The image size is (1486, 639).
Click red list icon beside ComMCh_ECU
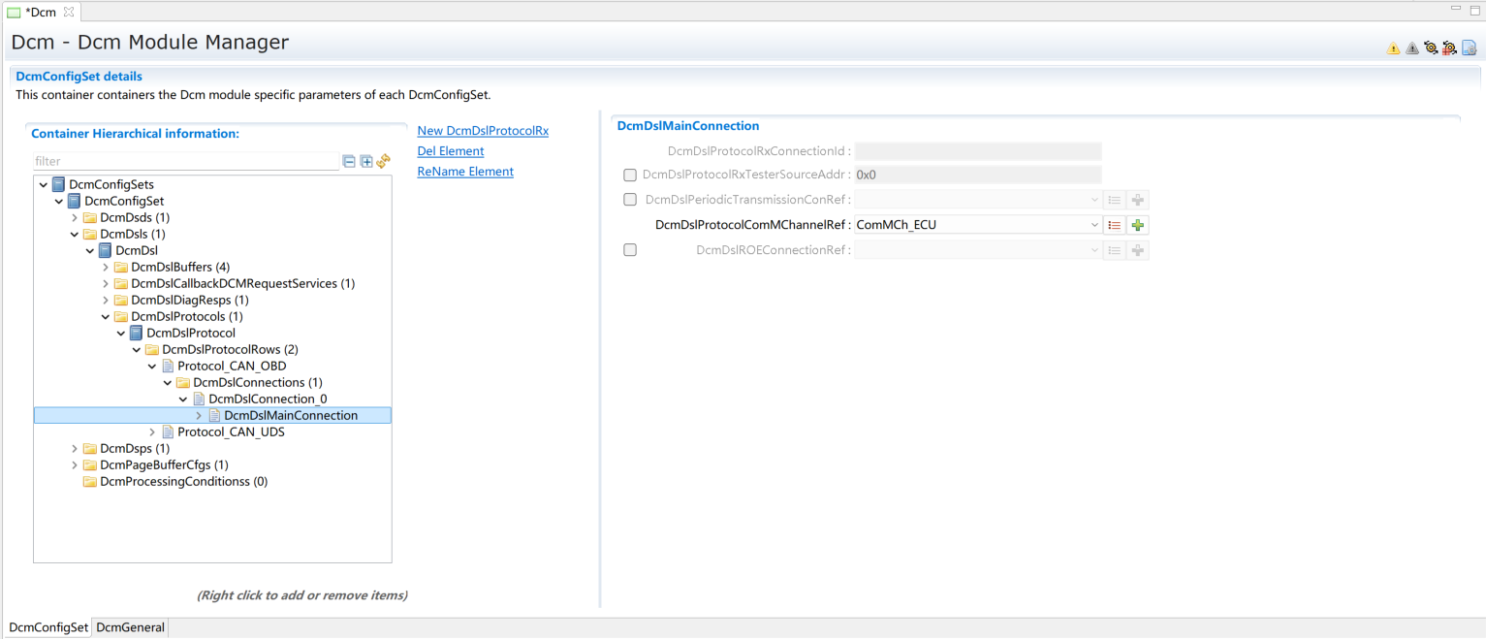pos(1115,225)
